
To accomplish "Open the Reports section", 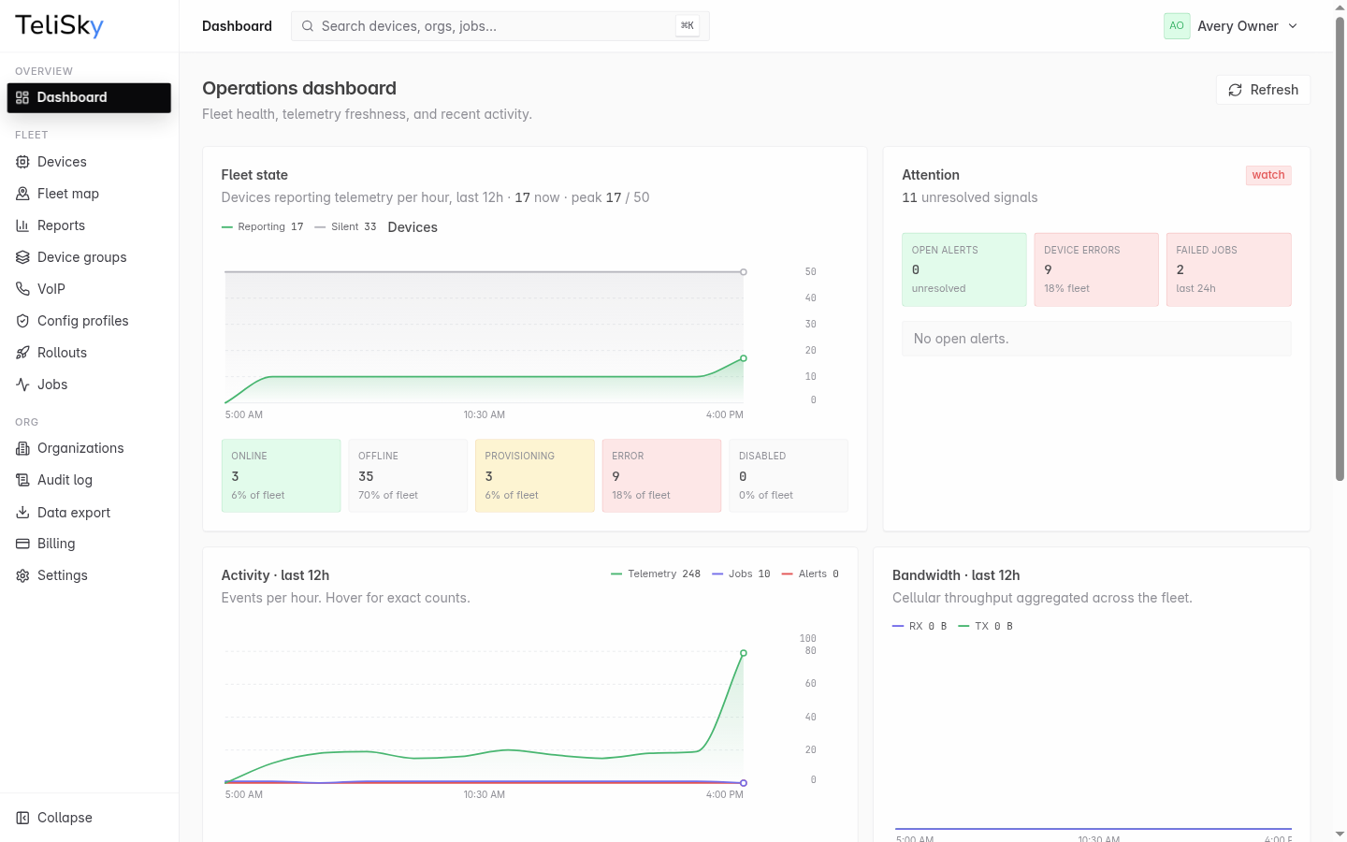I will [89, 225].
